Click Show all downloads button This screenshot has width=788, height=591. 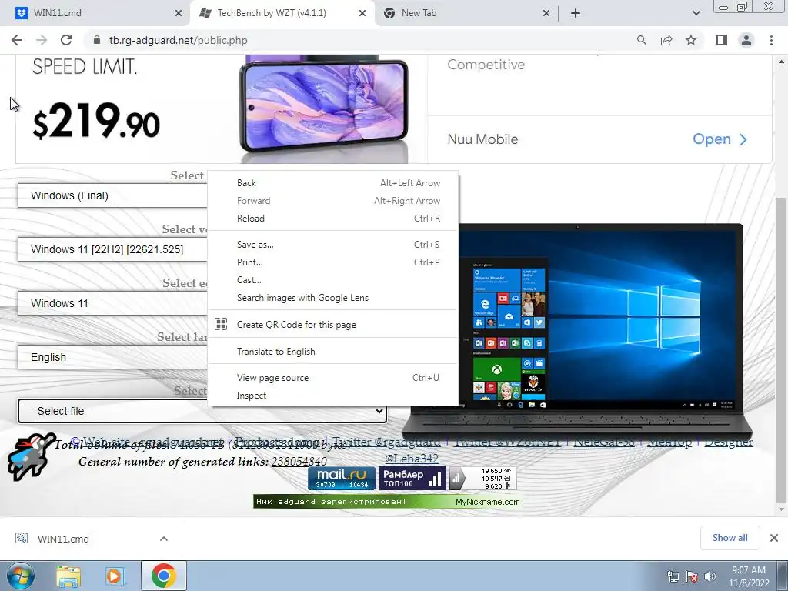point(730,538)
